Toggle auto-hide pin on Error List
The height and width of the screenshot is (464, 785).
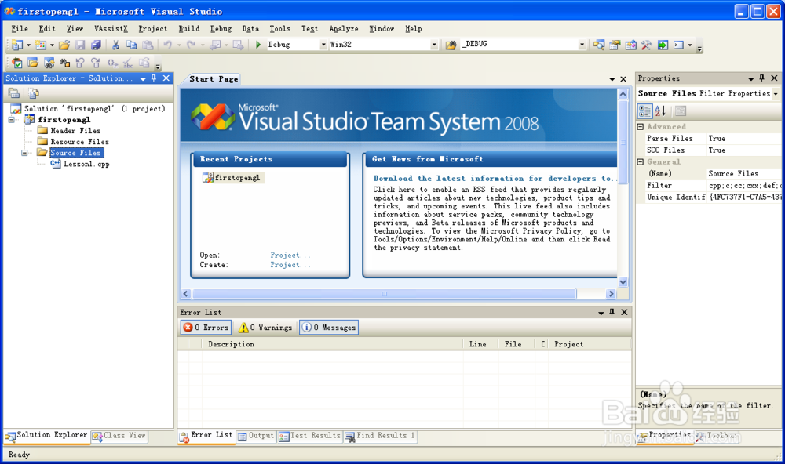[612, 312]
